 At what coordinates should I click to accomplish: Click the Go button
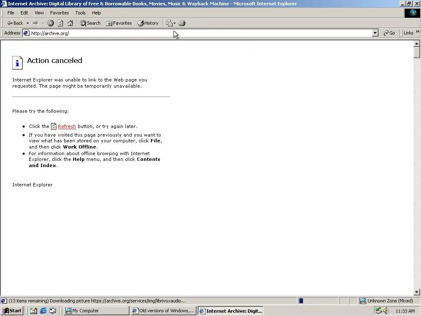[389, 33]
